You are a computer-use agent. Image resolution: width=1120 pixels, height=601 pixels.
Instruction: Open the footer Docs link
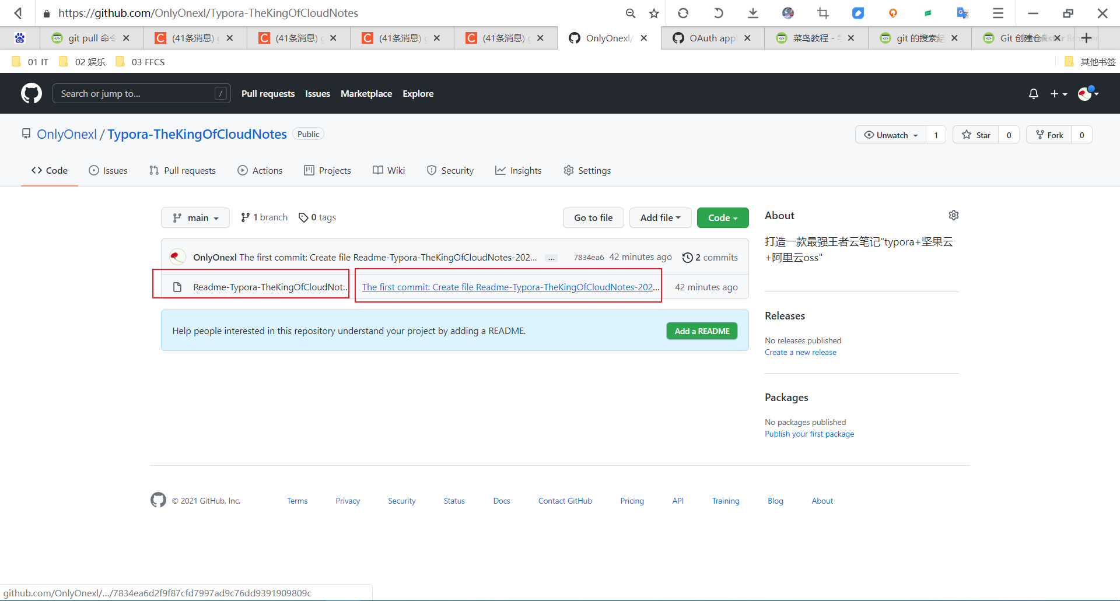tap(502, 501)
